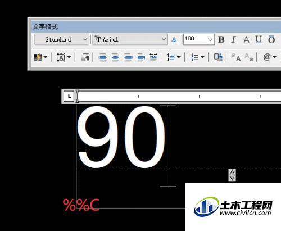The width and height of the screenshot is (281, 231).
Task: Toggle Overline formatting
Action: 271,39
